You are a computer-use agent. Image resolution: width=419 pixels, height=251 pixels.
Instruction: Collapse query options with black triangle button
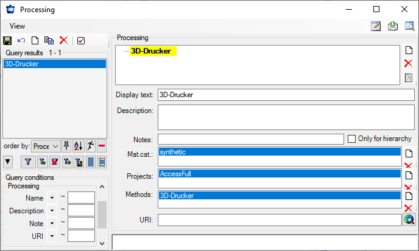[x=7, y=162]
